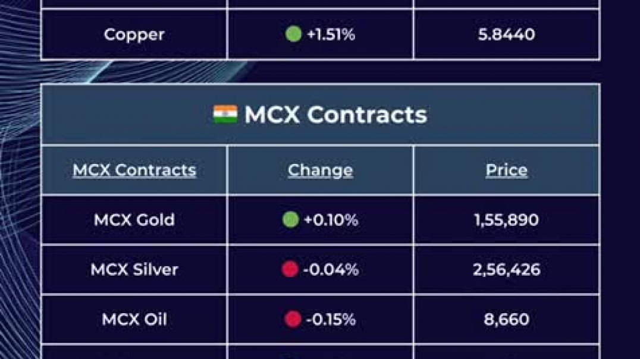Select the Copper row label
Viewport: 640px width, 359px height.
[134, 34]
